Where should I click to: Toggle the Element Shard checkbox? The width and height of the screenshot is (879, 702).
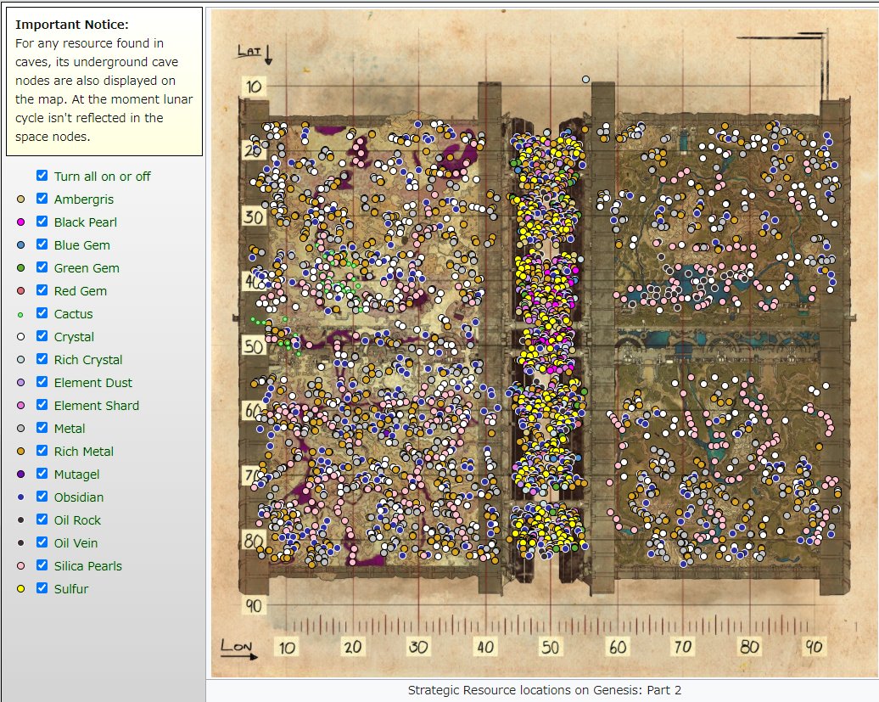coord(42,405)
